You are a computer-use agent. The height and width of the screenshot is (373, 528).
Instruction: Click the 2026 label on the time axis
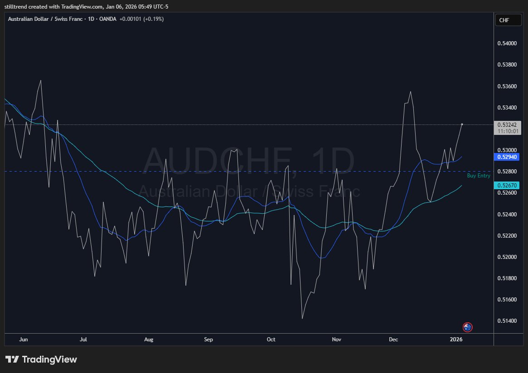[x=455, y=339]
